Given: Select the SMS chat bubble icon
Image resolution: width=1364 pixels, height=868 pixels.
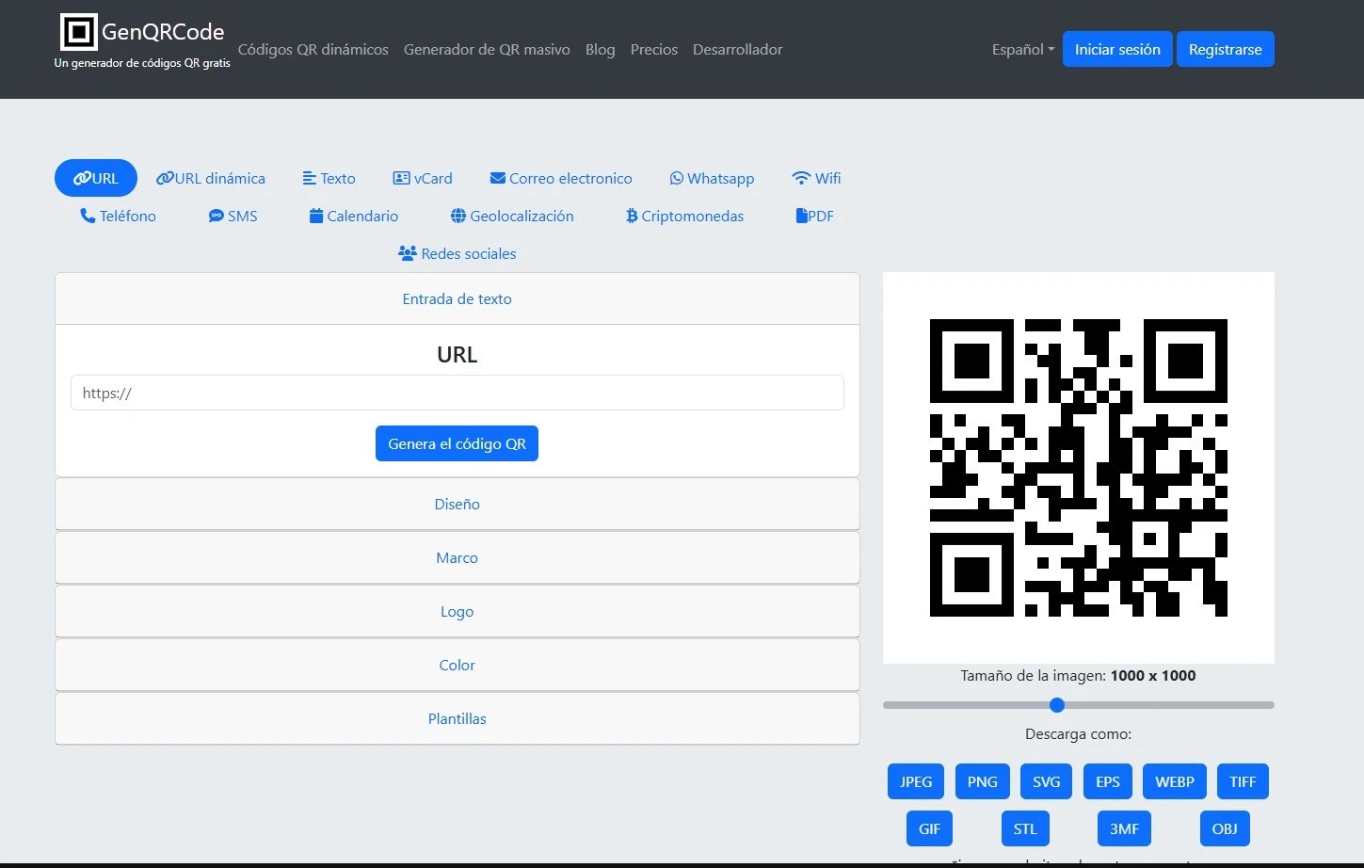Looking at the screenshot, I should 216,217.
